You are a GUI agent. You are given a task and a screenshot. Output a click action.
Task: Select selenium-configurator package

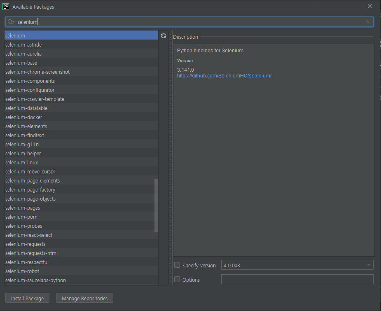(81, 90)
